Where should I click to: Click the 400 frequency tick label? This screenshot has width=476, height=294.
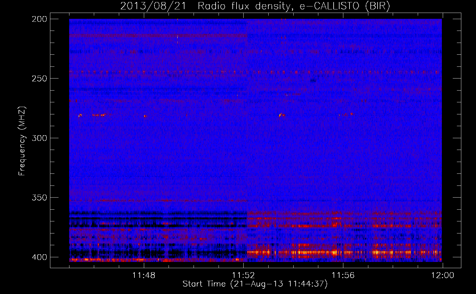39,257
